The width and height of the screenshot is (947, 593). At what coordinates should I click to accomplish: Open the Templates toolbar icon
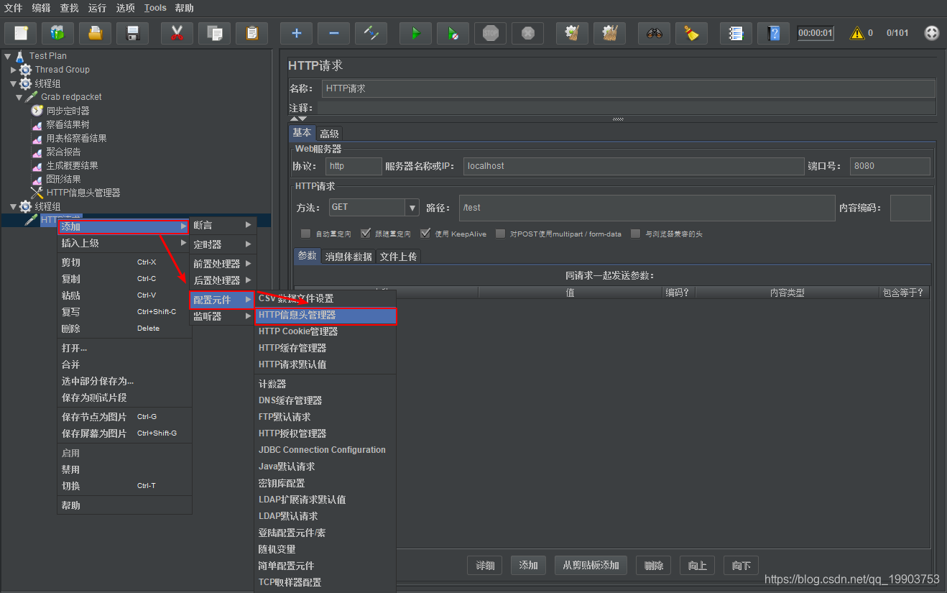(57, 33)
